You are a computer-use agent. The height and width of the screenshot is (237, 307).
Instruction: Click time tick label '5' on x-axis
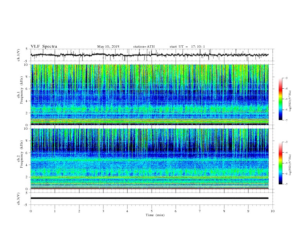tap(152, 211)
